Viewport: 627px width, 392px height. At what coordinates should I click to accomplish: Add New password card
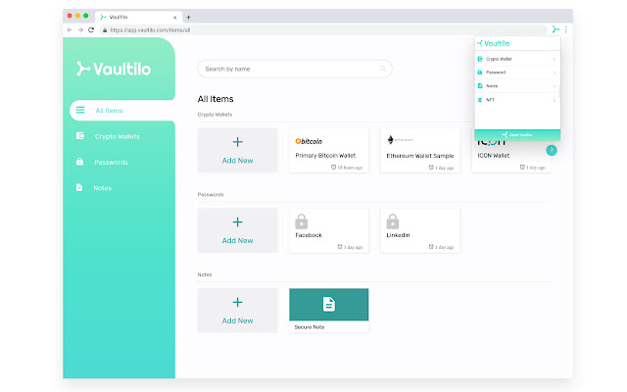[237, 230]
